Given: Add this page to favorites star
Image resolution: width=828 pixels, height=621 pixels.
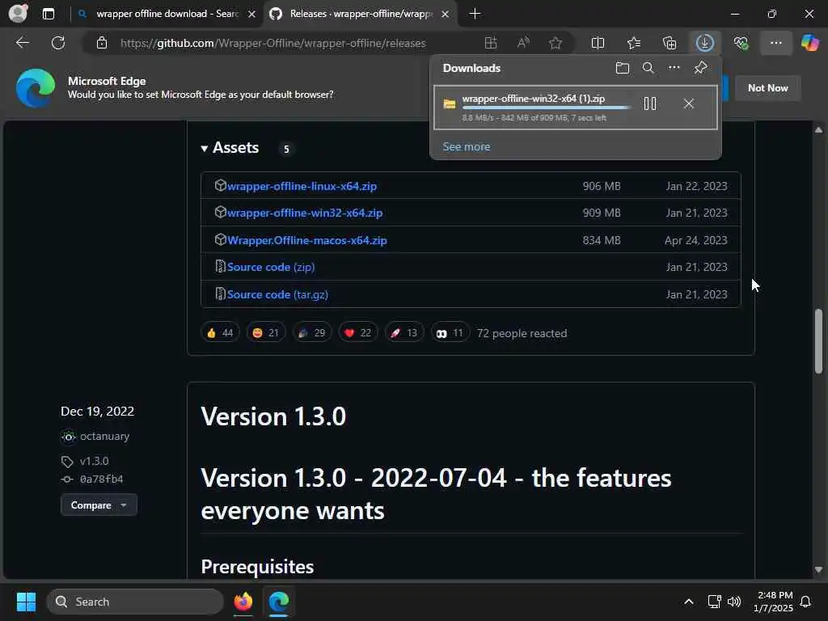Looking at the screenshot, I should pyautogui.click(x=555, y=43).
